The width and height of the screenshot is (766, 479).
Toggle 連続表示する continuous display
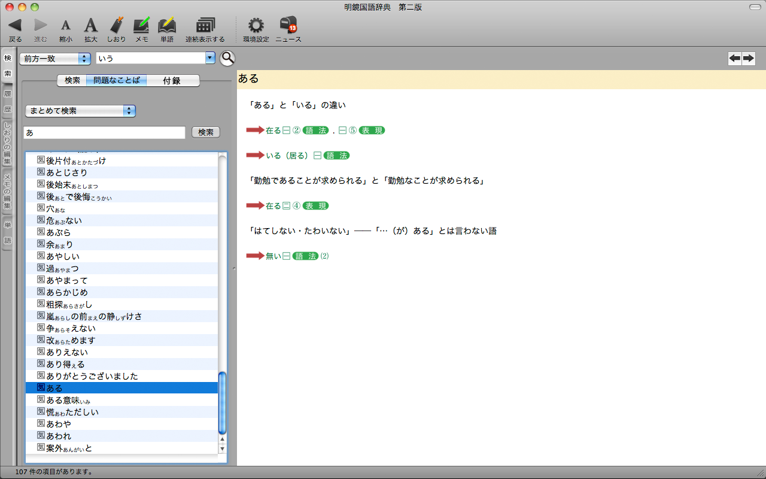click(205, 25)
